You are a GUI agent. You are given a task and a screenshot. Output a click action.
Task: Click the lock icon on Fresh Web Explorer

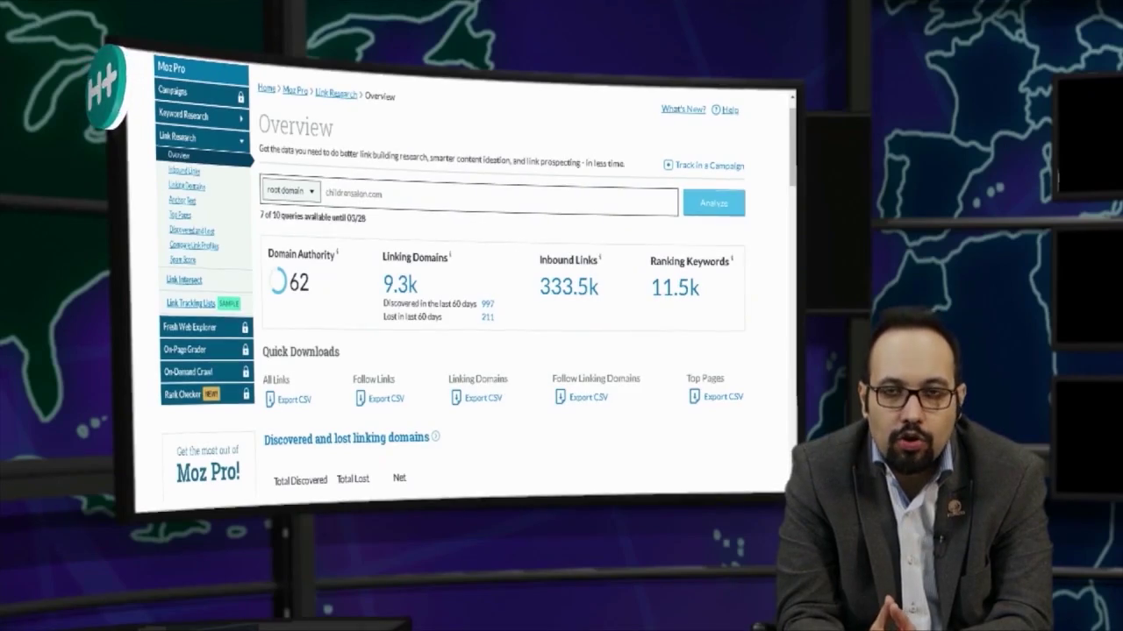[245, 328]
